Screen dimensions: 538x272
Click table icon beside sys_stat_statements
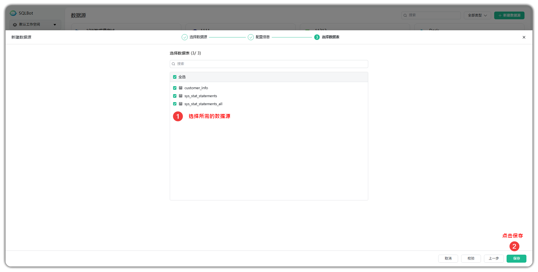(x=181, y=96)
